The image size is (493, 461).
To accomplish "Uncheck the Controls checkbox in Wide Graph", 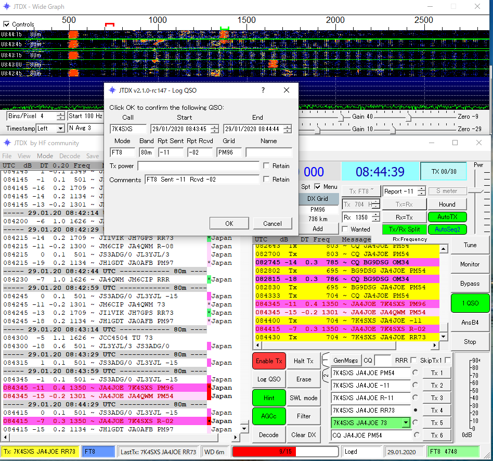I will click(x=7, y=24).
